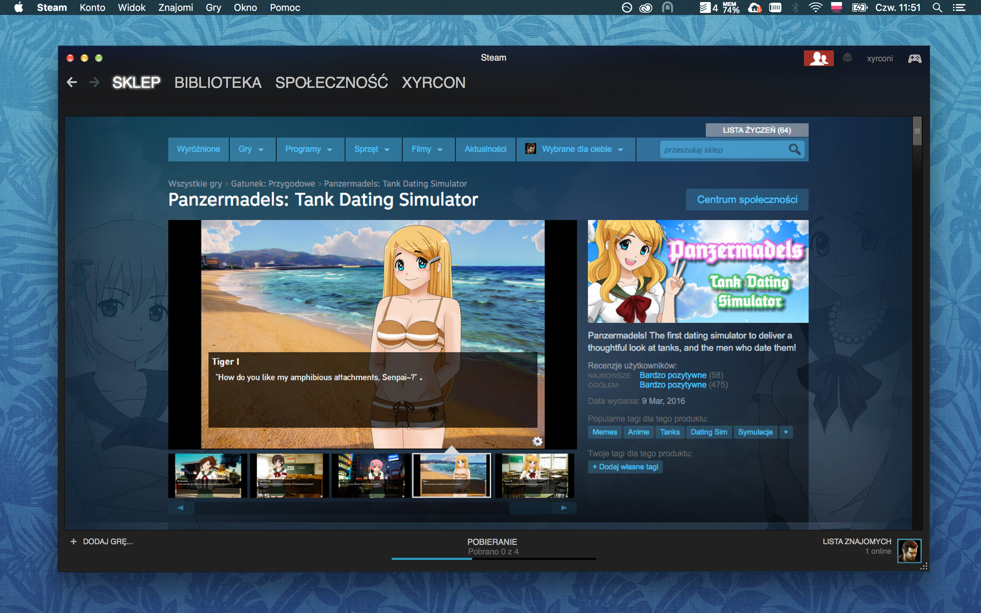Open Spotlight search in menu bar
Screen dimensions: 981x613
[x=937, y=7]
